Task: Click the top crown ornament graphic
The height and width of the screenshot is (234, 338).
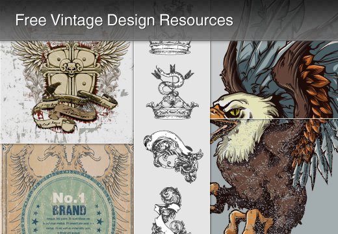Action: [x=170, y=47]
